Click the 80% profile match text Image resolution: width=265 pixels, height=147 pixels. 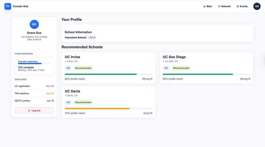173,79
